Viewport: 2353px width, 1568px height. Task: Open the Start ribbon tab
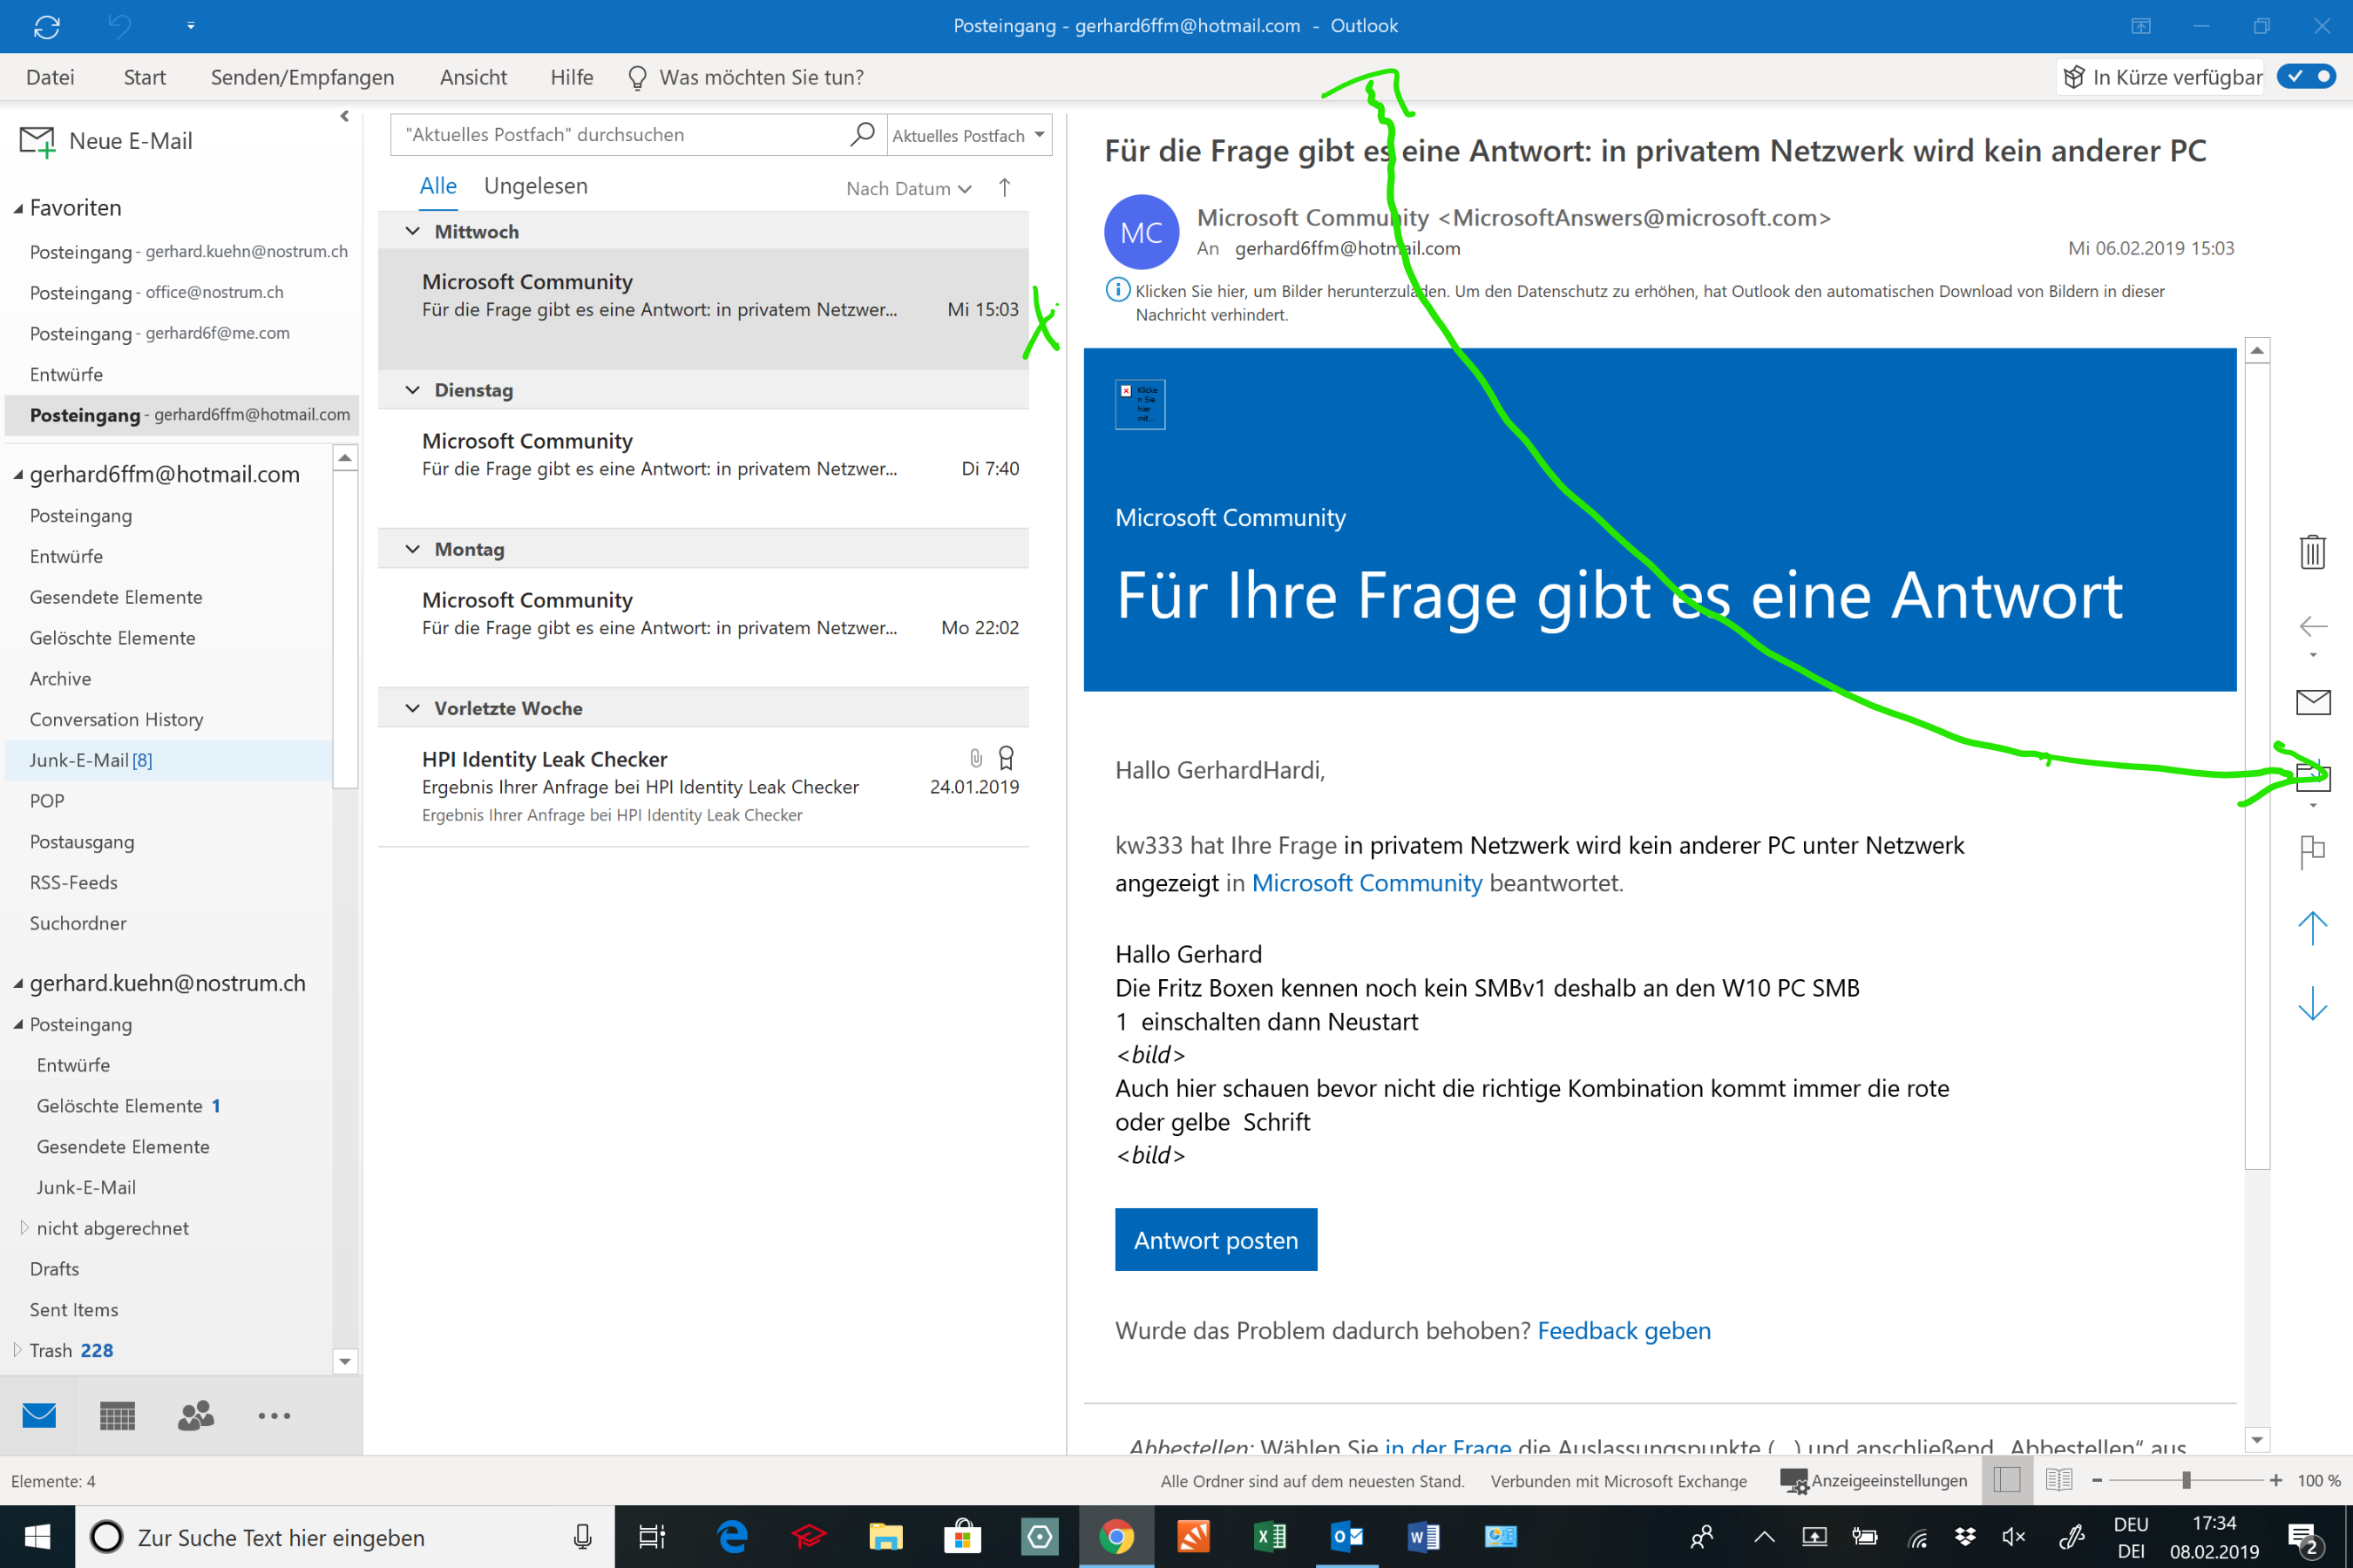click(144, 77)
